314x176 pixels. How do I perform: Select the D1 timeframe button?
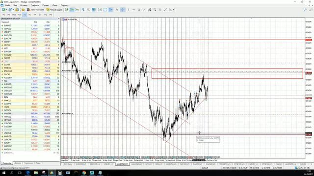point(40,15)
